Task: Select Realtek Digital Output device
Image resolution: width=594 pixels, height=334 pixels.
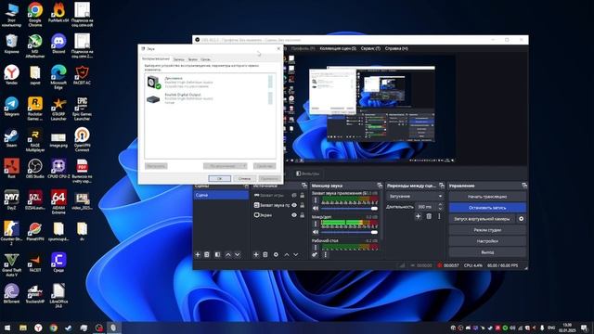Action: coord(210,98)
